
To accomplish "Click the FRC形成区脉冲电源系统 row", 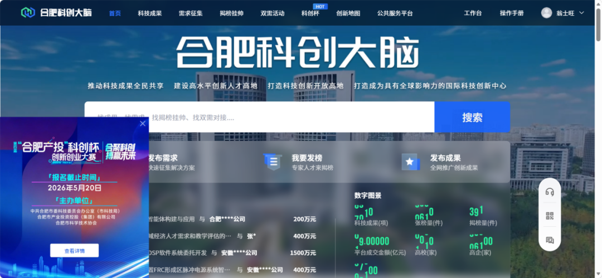I will 232,270.
